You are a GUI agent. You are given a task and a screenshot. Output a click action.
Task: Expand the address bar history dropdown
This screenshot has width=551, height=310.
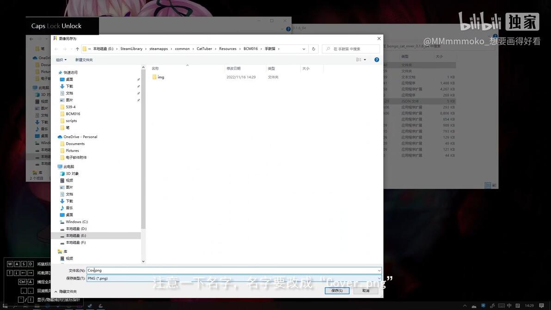(304, 49)
